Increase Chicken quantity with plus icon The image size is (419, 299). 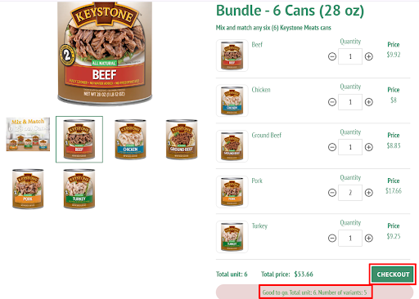pos(369,102)
